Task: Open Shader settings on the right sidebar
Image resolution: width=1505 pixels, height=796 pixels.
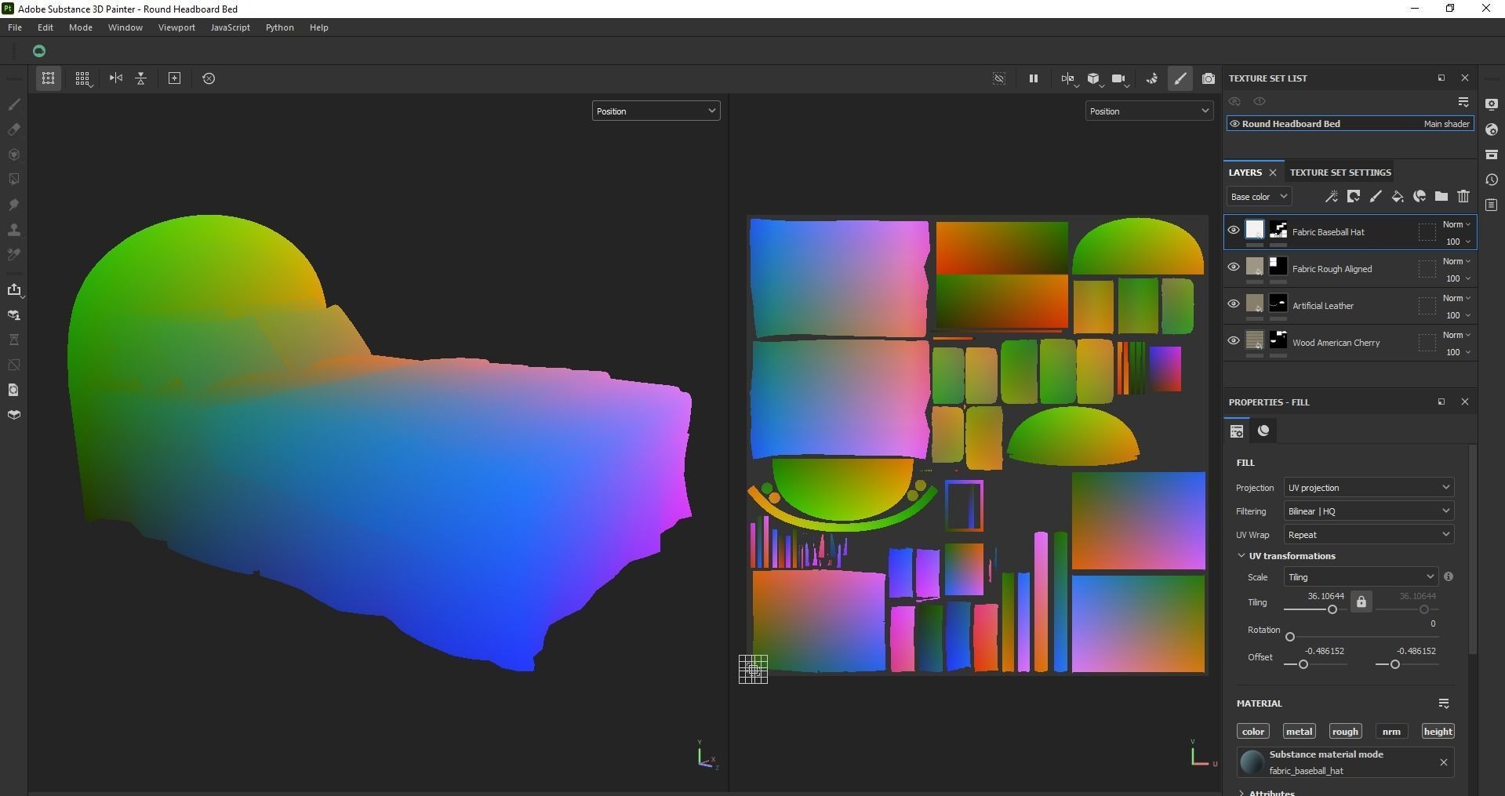Action: click(1492, 129)
